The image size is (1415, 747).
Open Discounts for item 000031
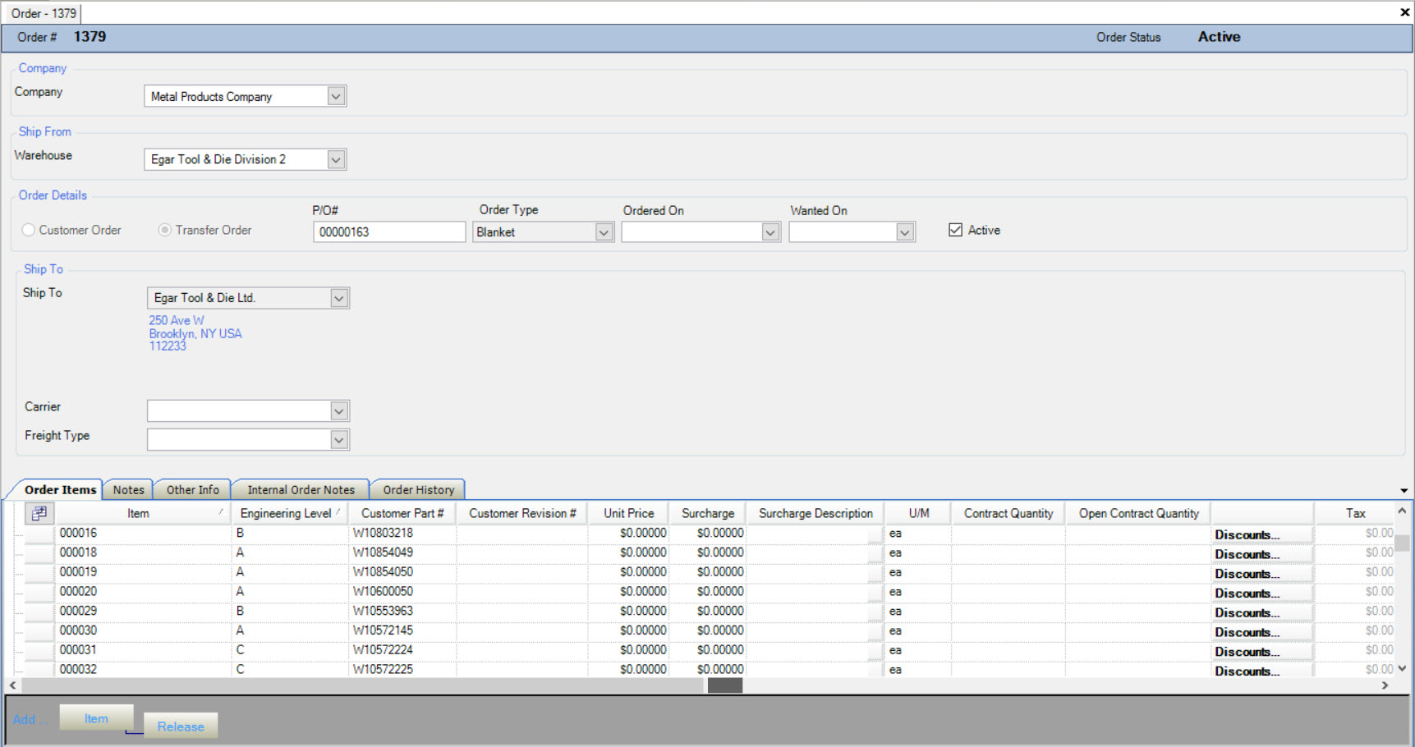[1262, 652]
